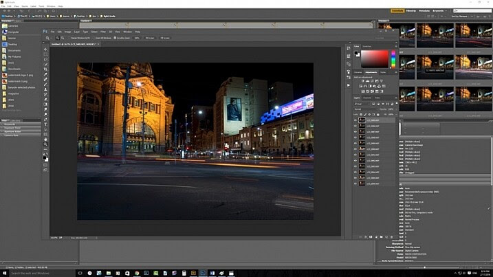The height and width of the screenshot is (277, 493).
Task: Select the Hand tool
Action: [45, 140]
